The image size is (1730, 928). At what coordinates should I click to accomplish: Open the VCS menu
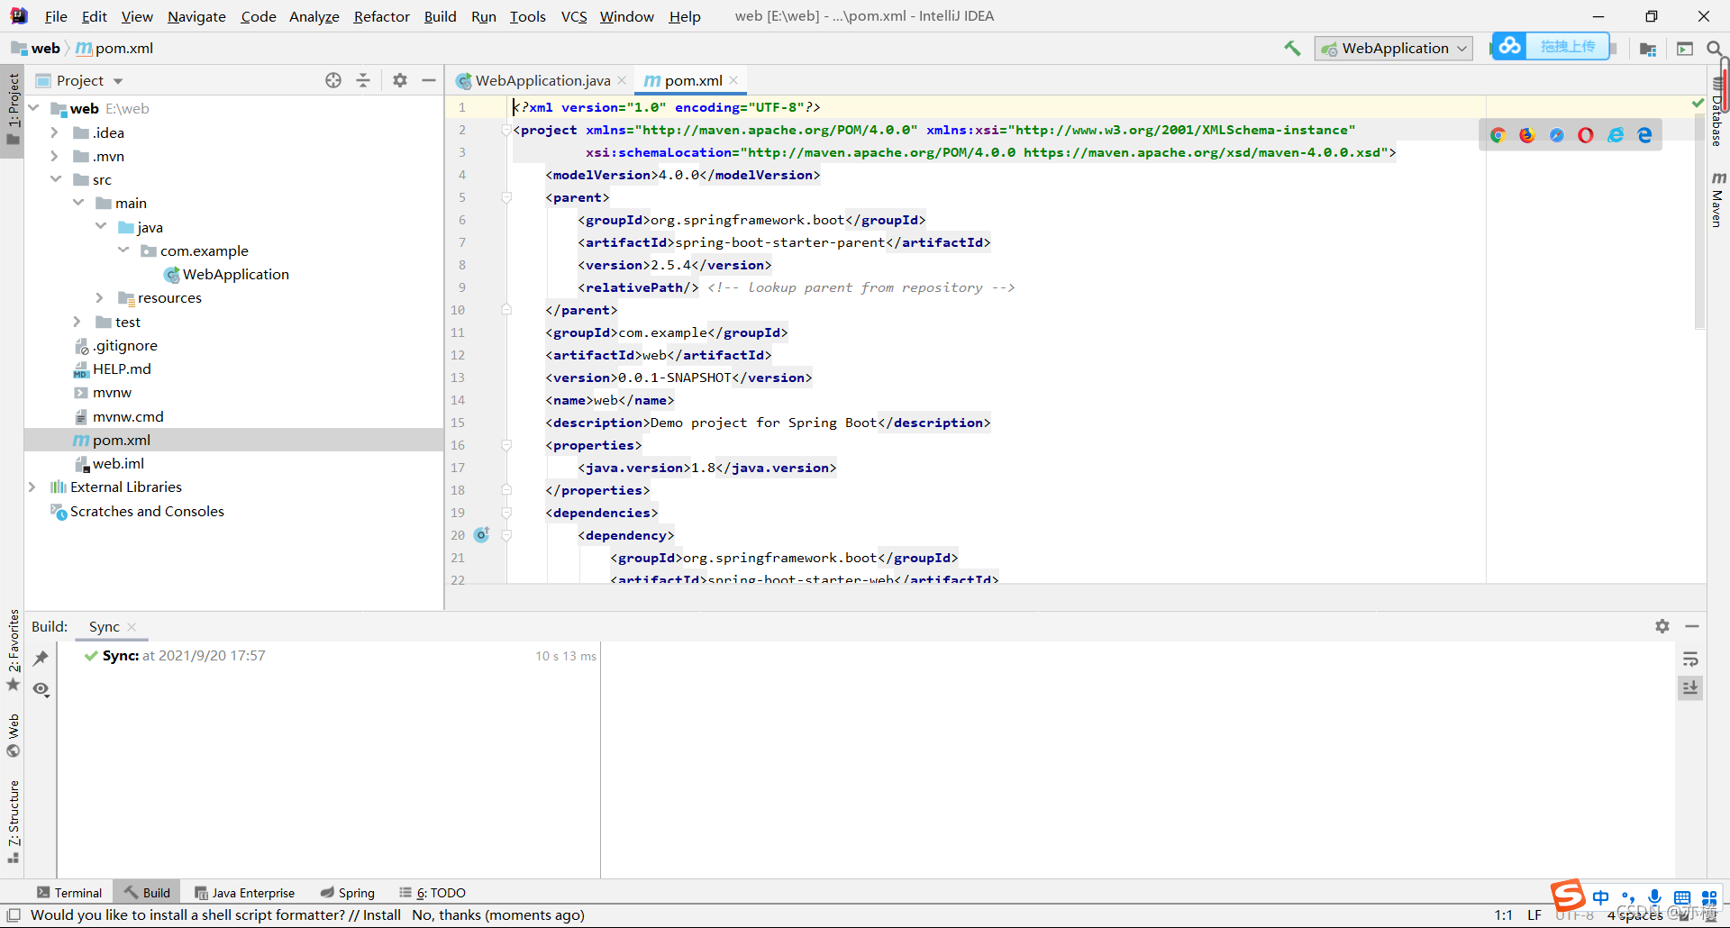tap(574, 16)
